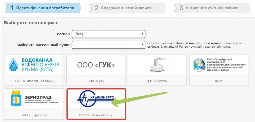Image resolution: width=255 pixels, height=122 pixels.
Task: Choose the ООО «ГУК» caption label
Action: coord(96,81)
